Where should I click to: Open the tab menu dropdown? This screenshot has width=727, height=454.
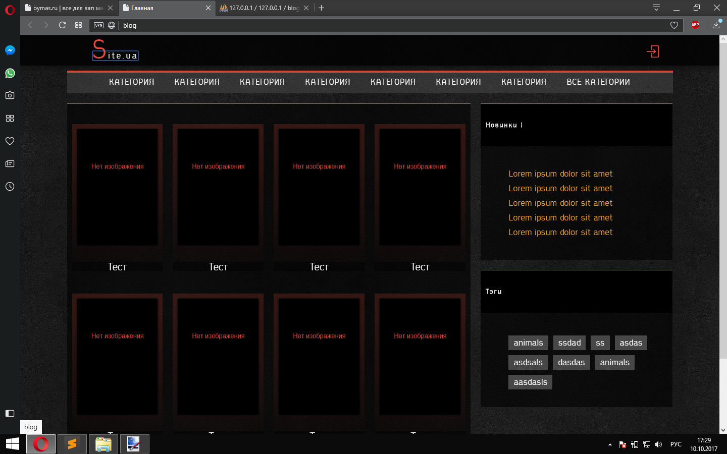pyautogui.click(x=656, y=8)
